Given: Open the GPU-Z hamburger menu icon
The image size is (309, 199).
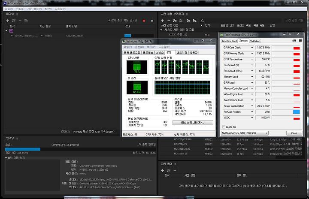Looking at the screenshot, I should [300, 41].
